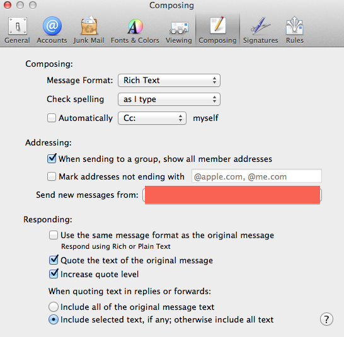Enable Use the same message format checkbox

click(x=54, y=235)
